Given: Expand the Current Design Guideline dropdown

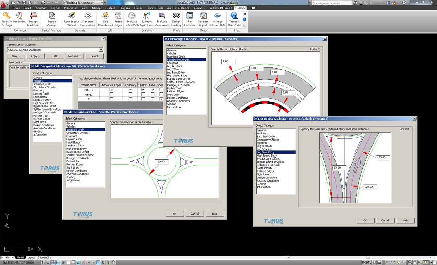Looking at the screenshot, I should (101, 50).
